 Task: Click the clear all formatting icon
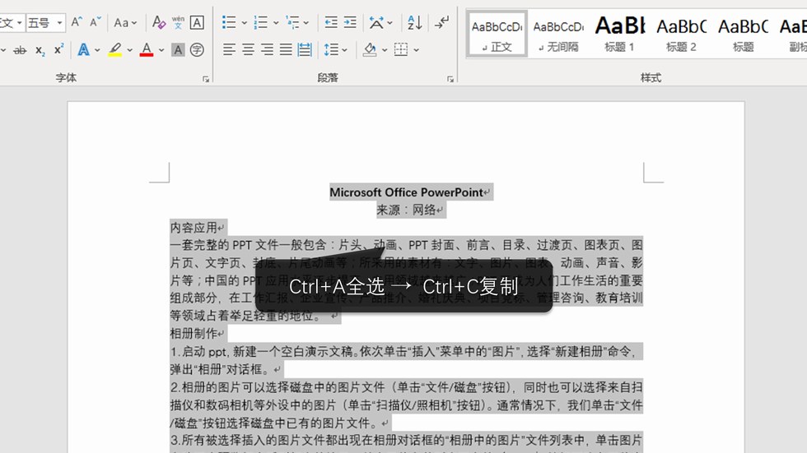point(159,23)
